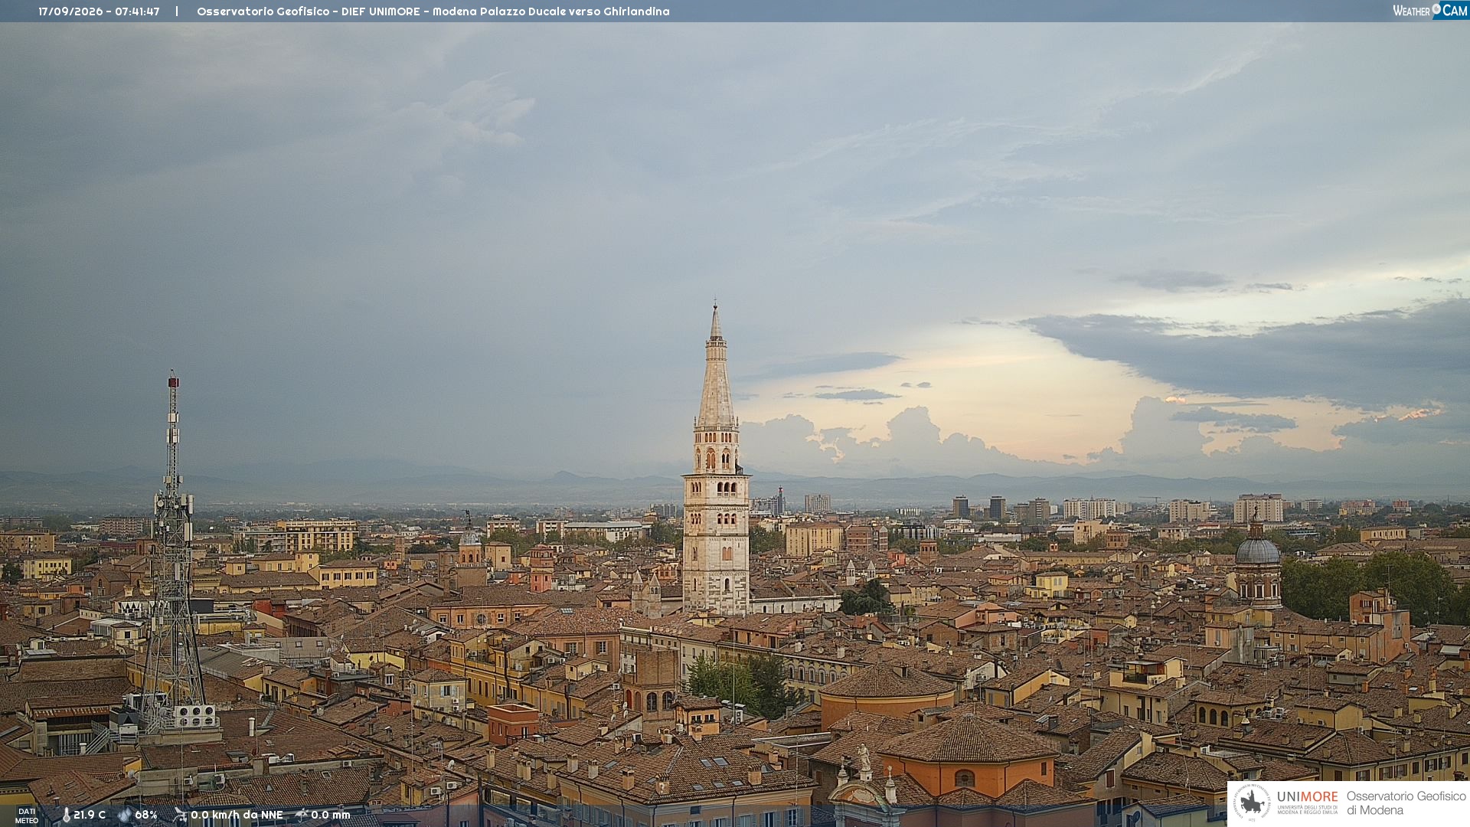The image size is (1470, 827).
Task: Click the rain umbrella precipitation icon
Action: pyautogui.click(x=302, y=815)
